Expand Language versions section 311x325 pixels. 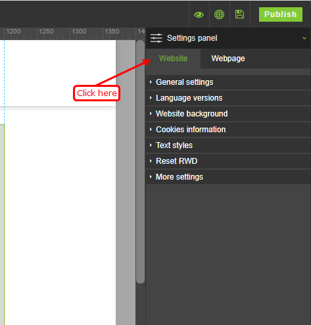pos(228,98)
